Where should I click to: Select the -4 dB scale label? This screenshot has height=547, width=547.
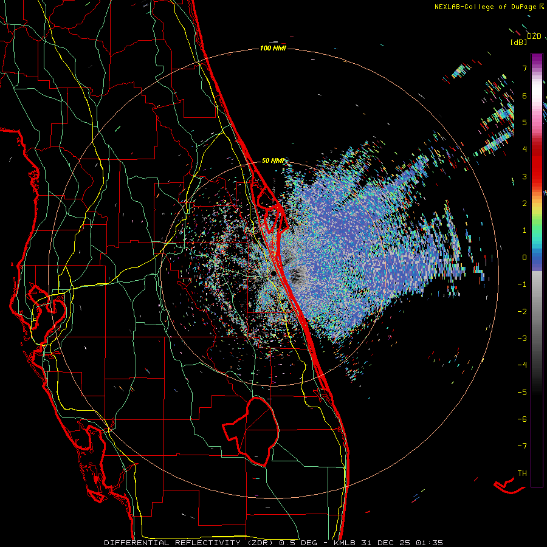pyautogui.click(x=522, y=365)
